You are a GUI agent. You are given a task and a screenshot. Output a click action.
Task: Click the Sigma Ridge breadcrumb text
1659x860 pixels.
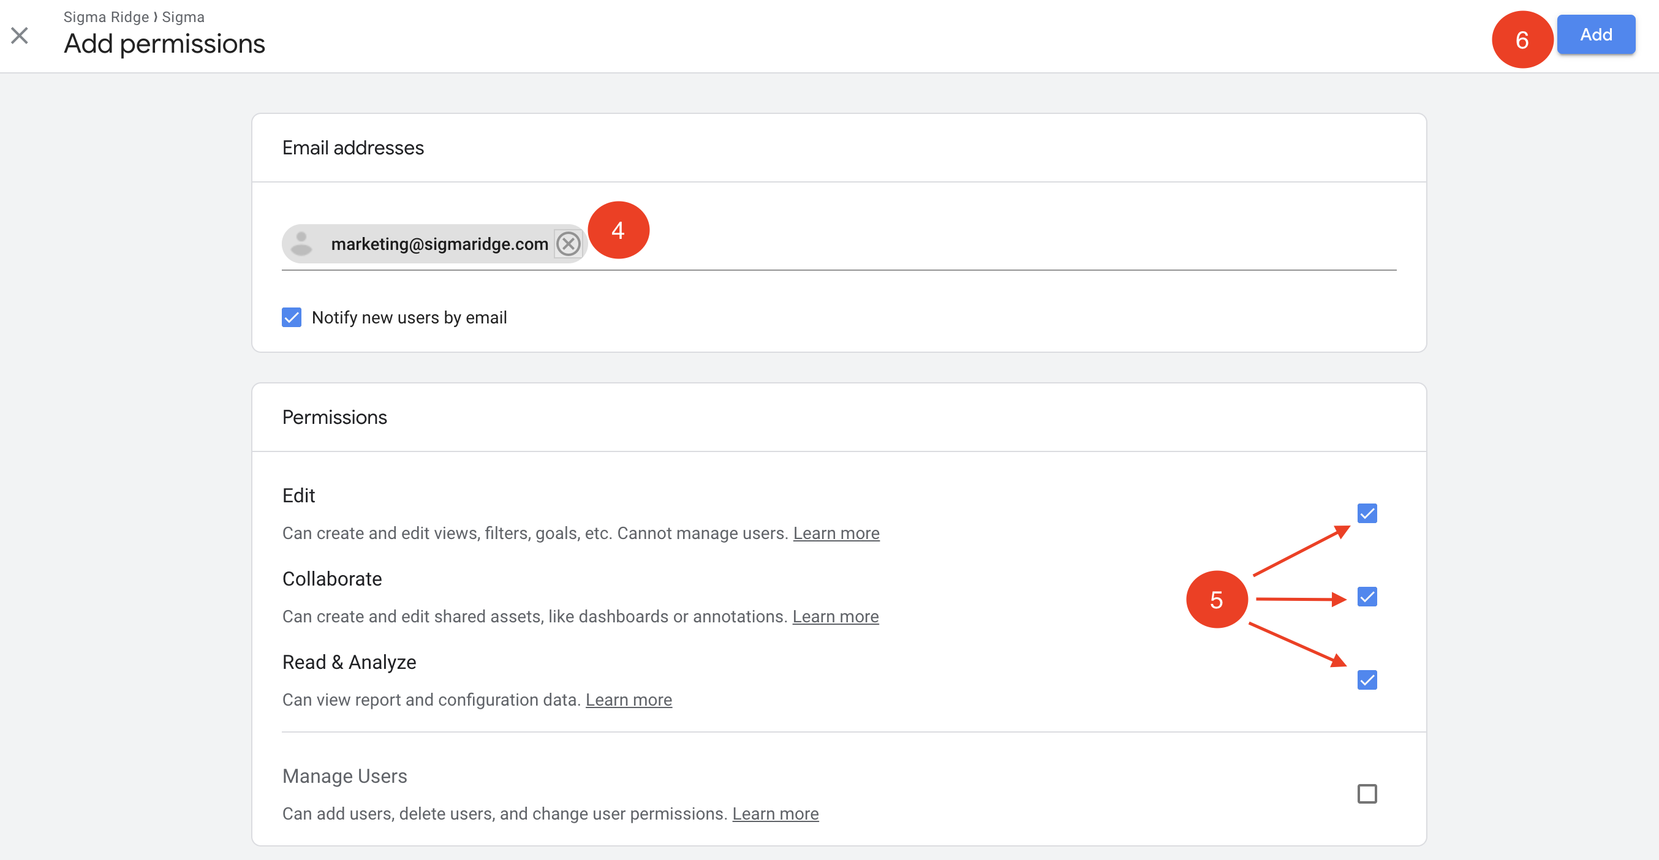(105, 17)
